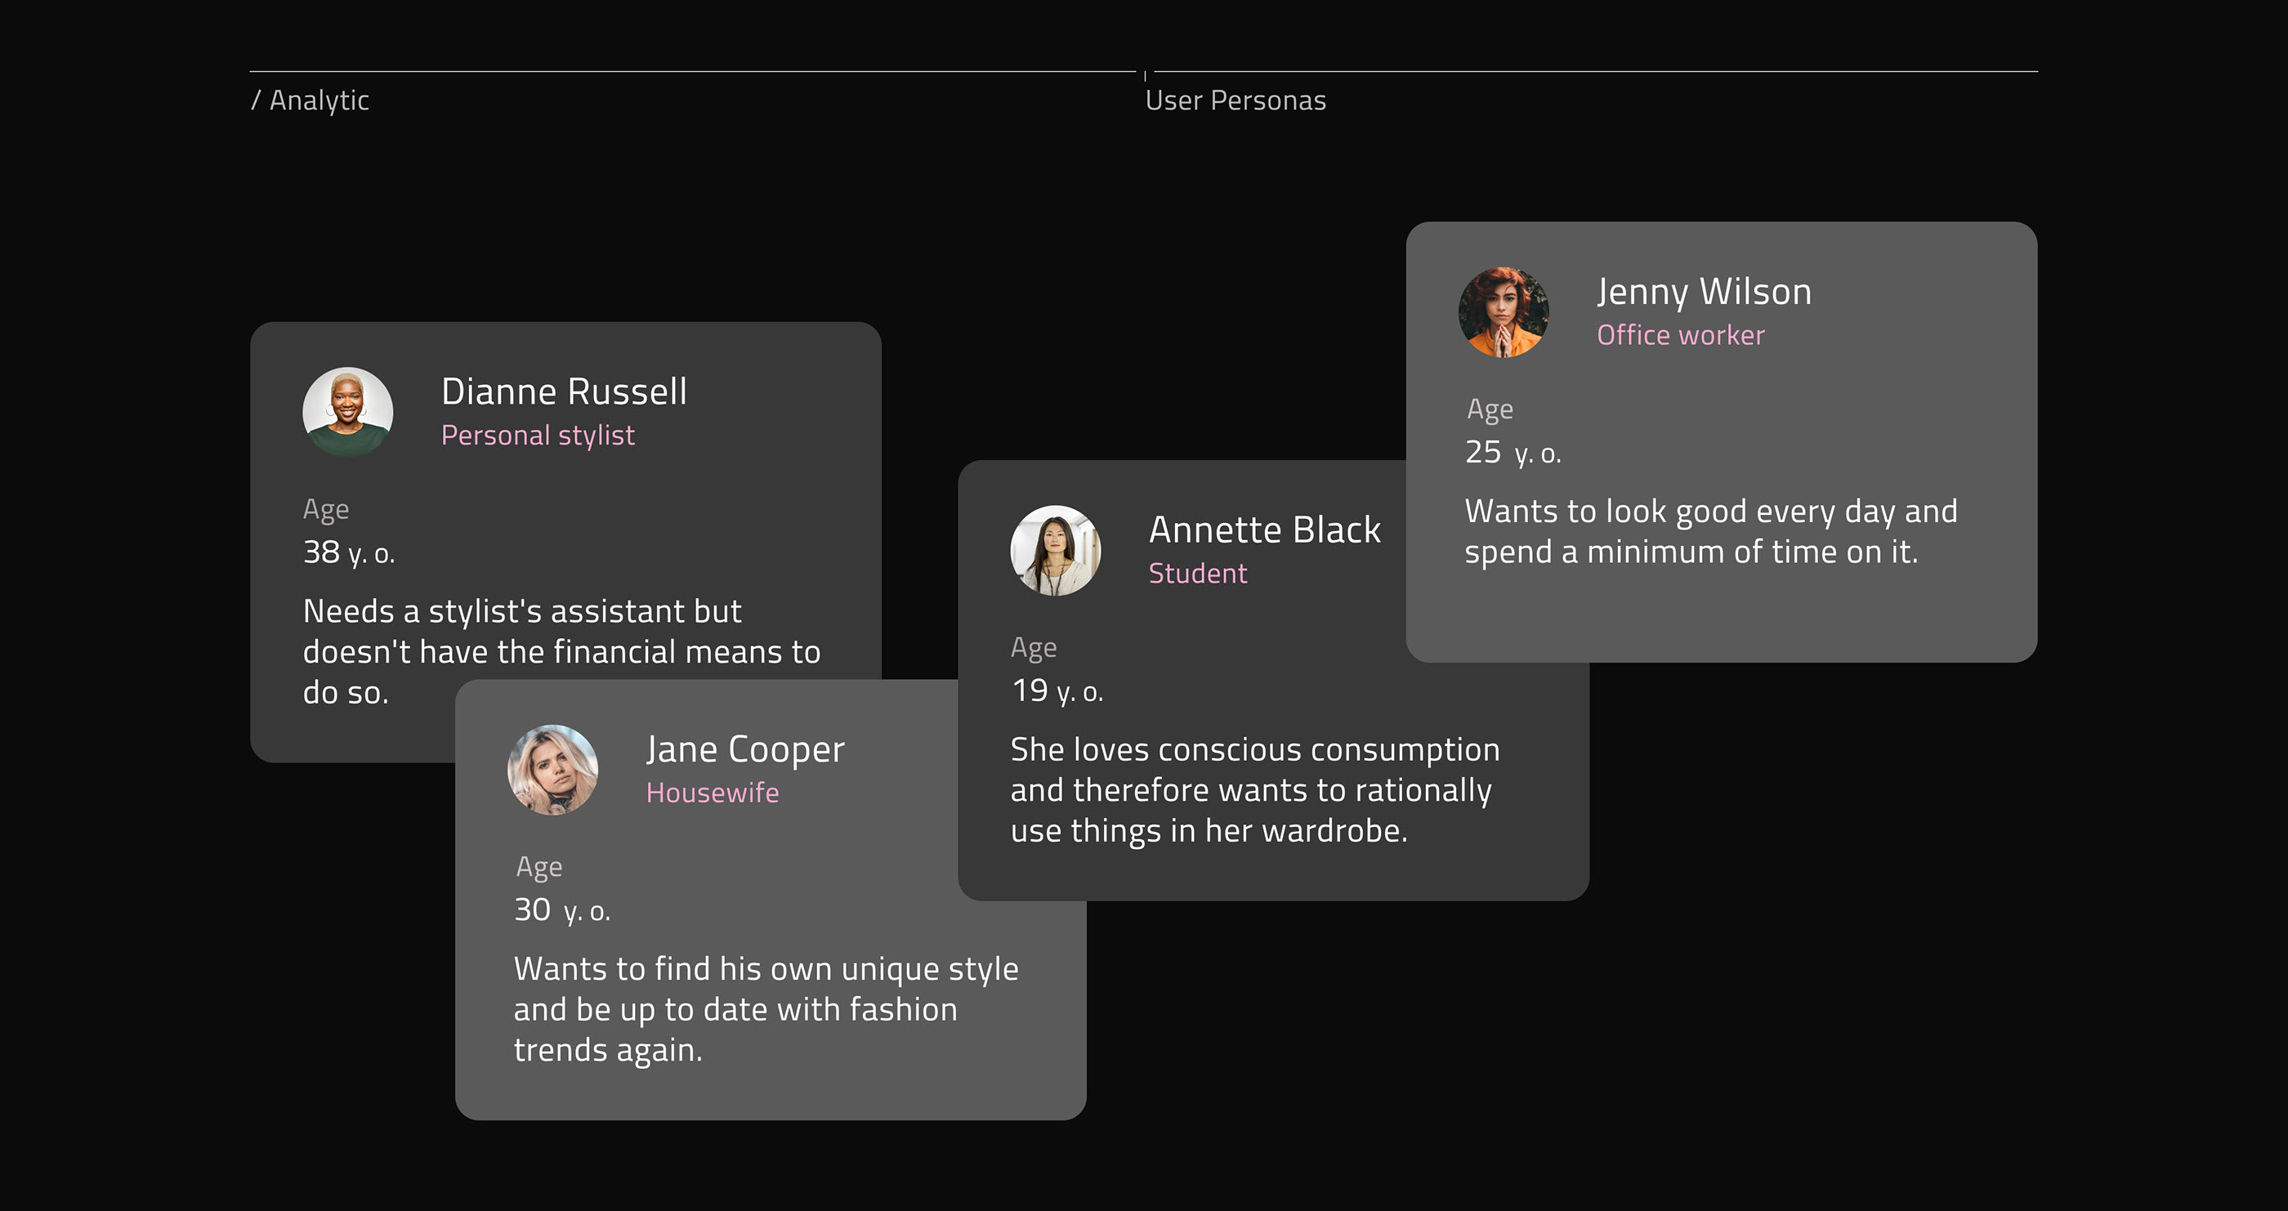Image resolution: width=2288 pixels, height=1211 pixels.
Task: Open the / Analytic section label
Action: click(310, 101)
